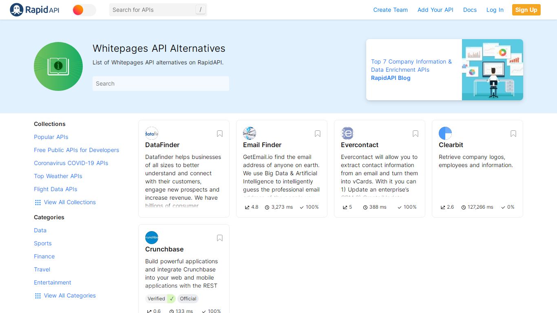The height and width of the screenshot is (313, 557).
Task: Go to Docs page
Action: (x=470, y=10)
